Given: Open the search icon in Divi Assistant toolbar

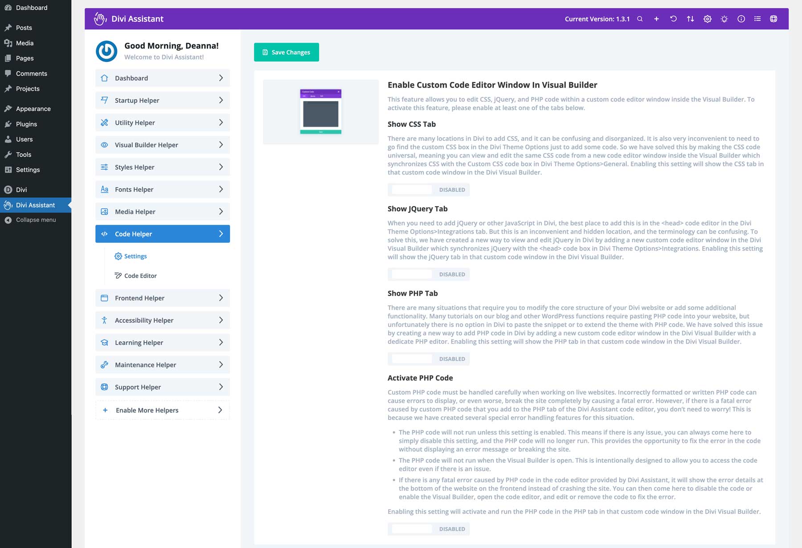Looking at the screenshot, I should (640, 19).
